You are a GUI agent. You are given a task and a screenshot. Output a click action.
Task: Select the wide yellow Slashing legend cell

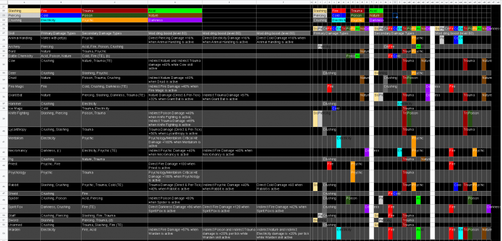[24, 11]
